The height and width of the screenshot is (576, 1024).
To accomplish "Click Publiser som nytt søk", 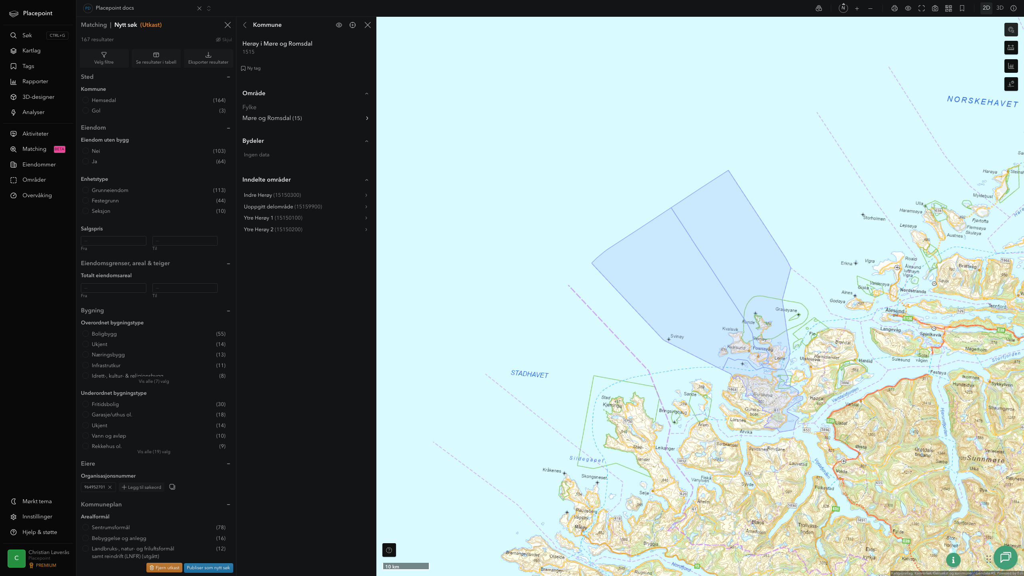I will 208,568.
